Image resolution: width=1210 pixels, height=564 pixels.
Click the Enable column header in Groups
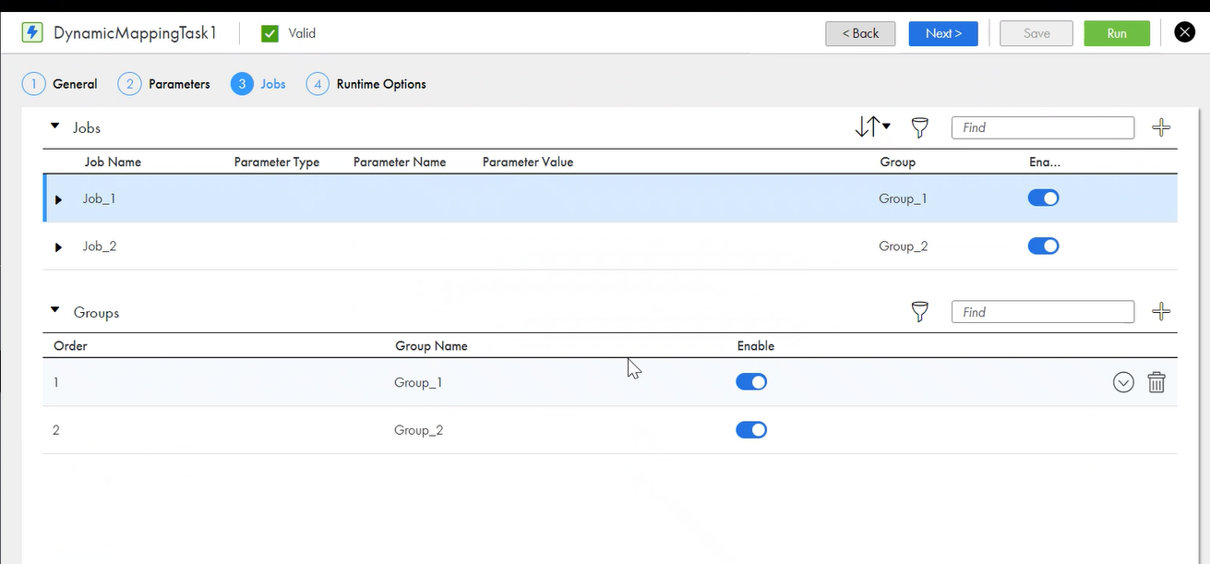tap(756, 346)
